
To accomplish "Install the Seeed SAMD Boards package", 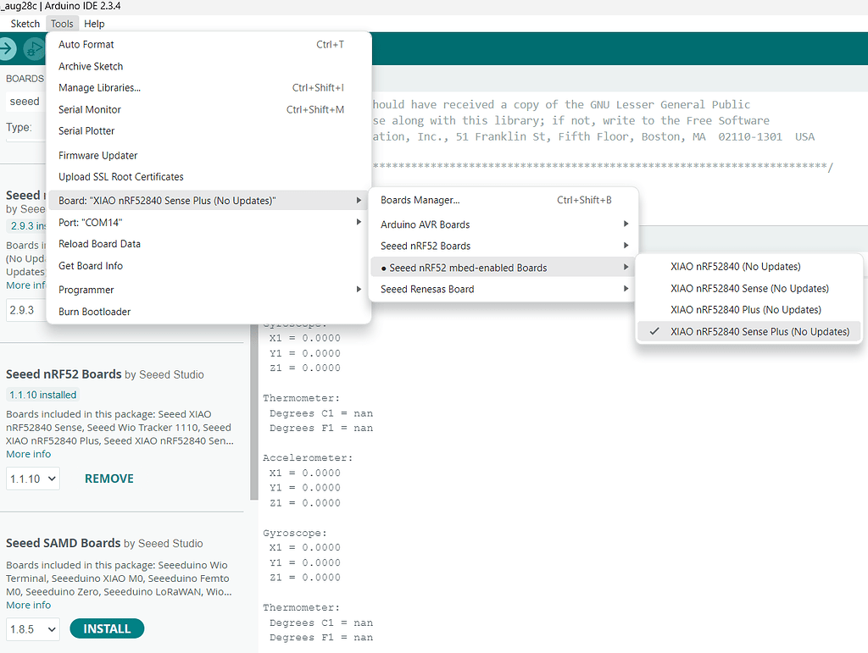I will tap(107, 629).
